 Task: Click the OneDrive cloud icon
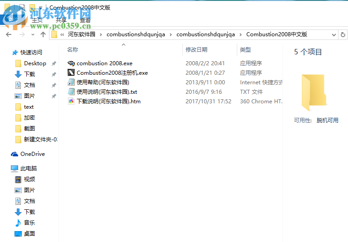15,154
